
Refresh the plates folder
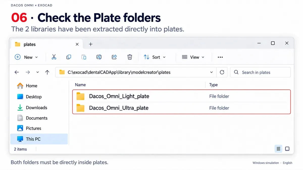pos(222,72)
